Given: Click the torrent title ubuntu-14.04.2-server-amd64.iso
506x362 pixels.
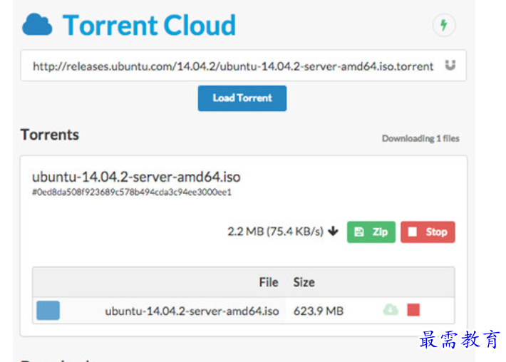Looking at the screenshot, I should 136,177.
